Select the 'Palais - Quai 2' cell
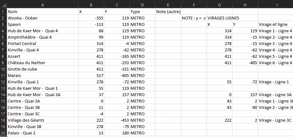The height and width of the screenshot is (137, 293). coord(23,133)
